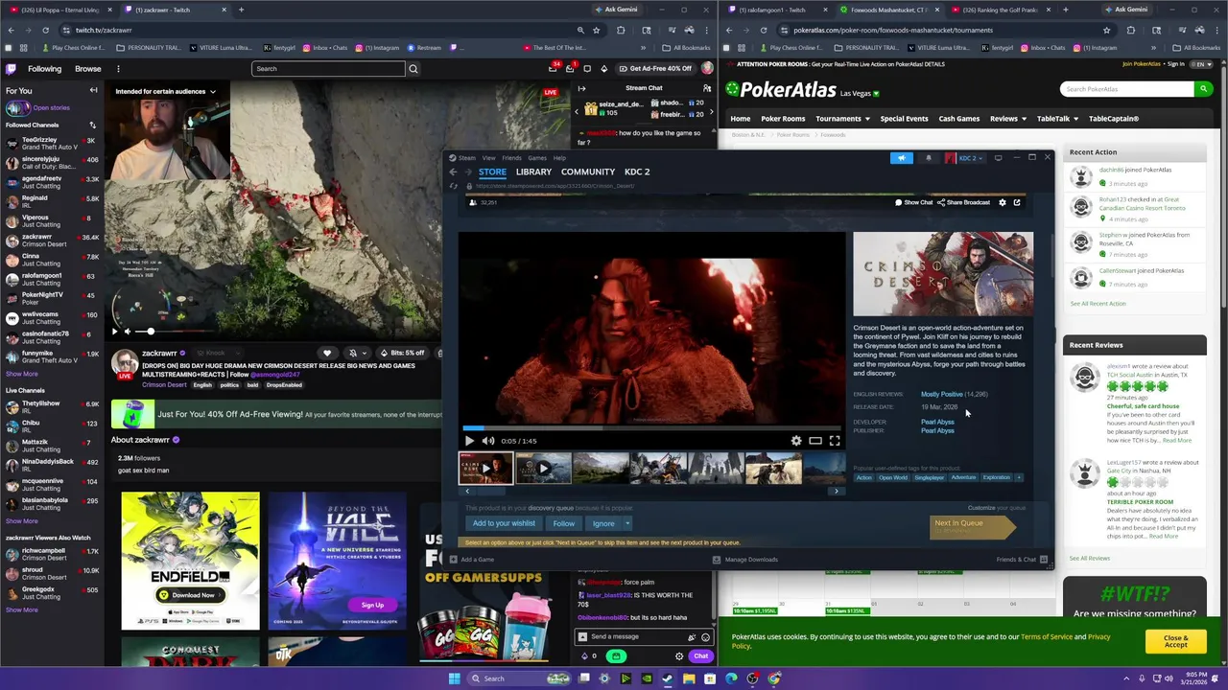Open Steam trailer settings gear
This screenshot has height=690, width=1228.
[x=796, y=441]
